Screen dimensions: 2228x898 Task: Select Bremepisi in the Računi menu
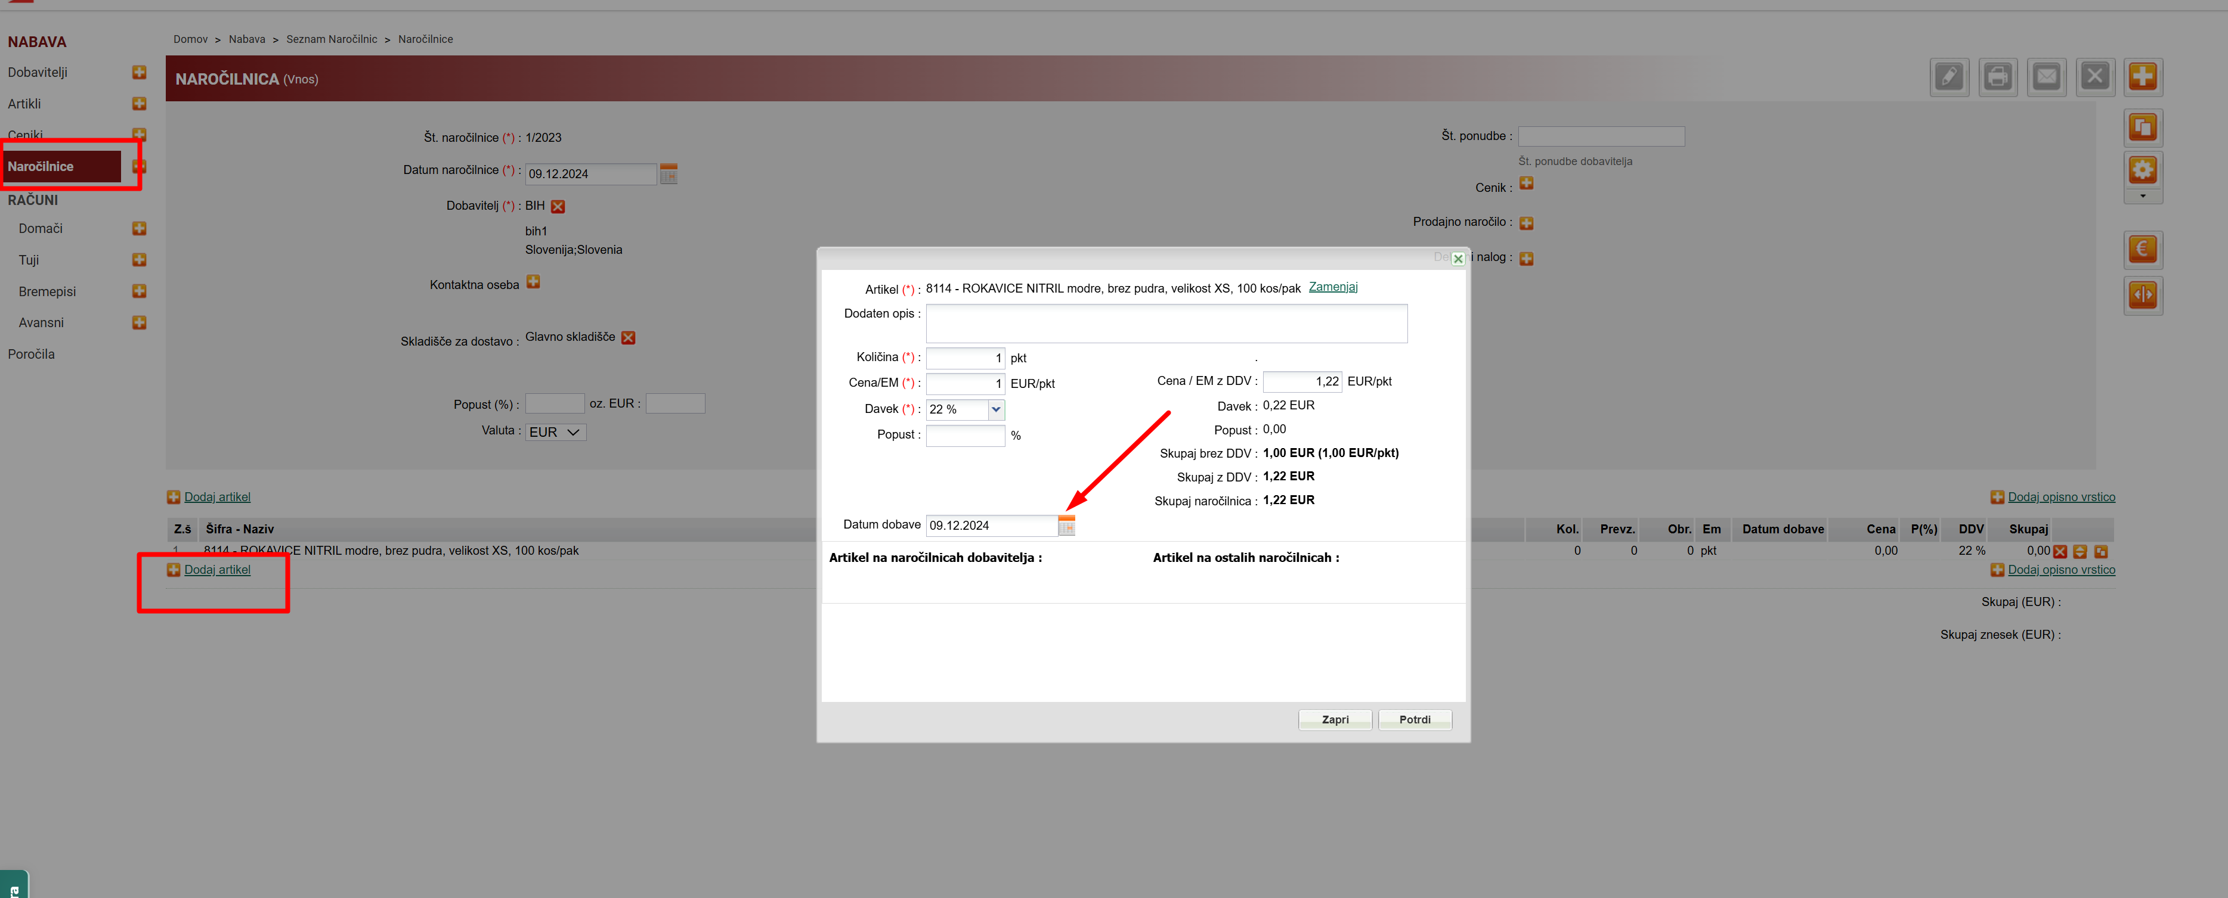tap(48, 292)
